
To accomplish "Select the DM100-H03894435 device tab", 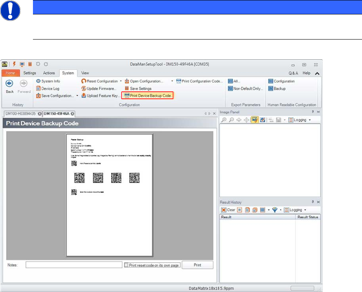I will click(x=21, y=113).
